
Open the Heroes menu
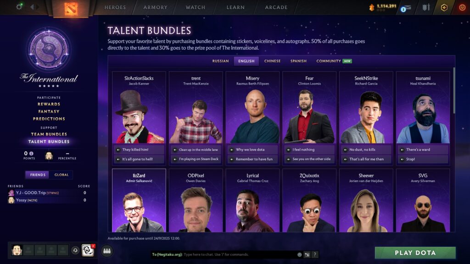(115, 7)
